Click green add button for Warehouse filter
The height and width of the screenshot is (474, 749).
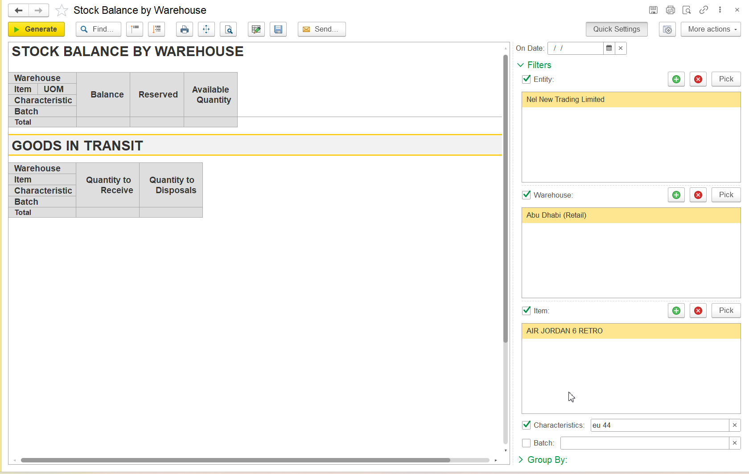click(x=676, y=195)
